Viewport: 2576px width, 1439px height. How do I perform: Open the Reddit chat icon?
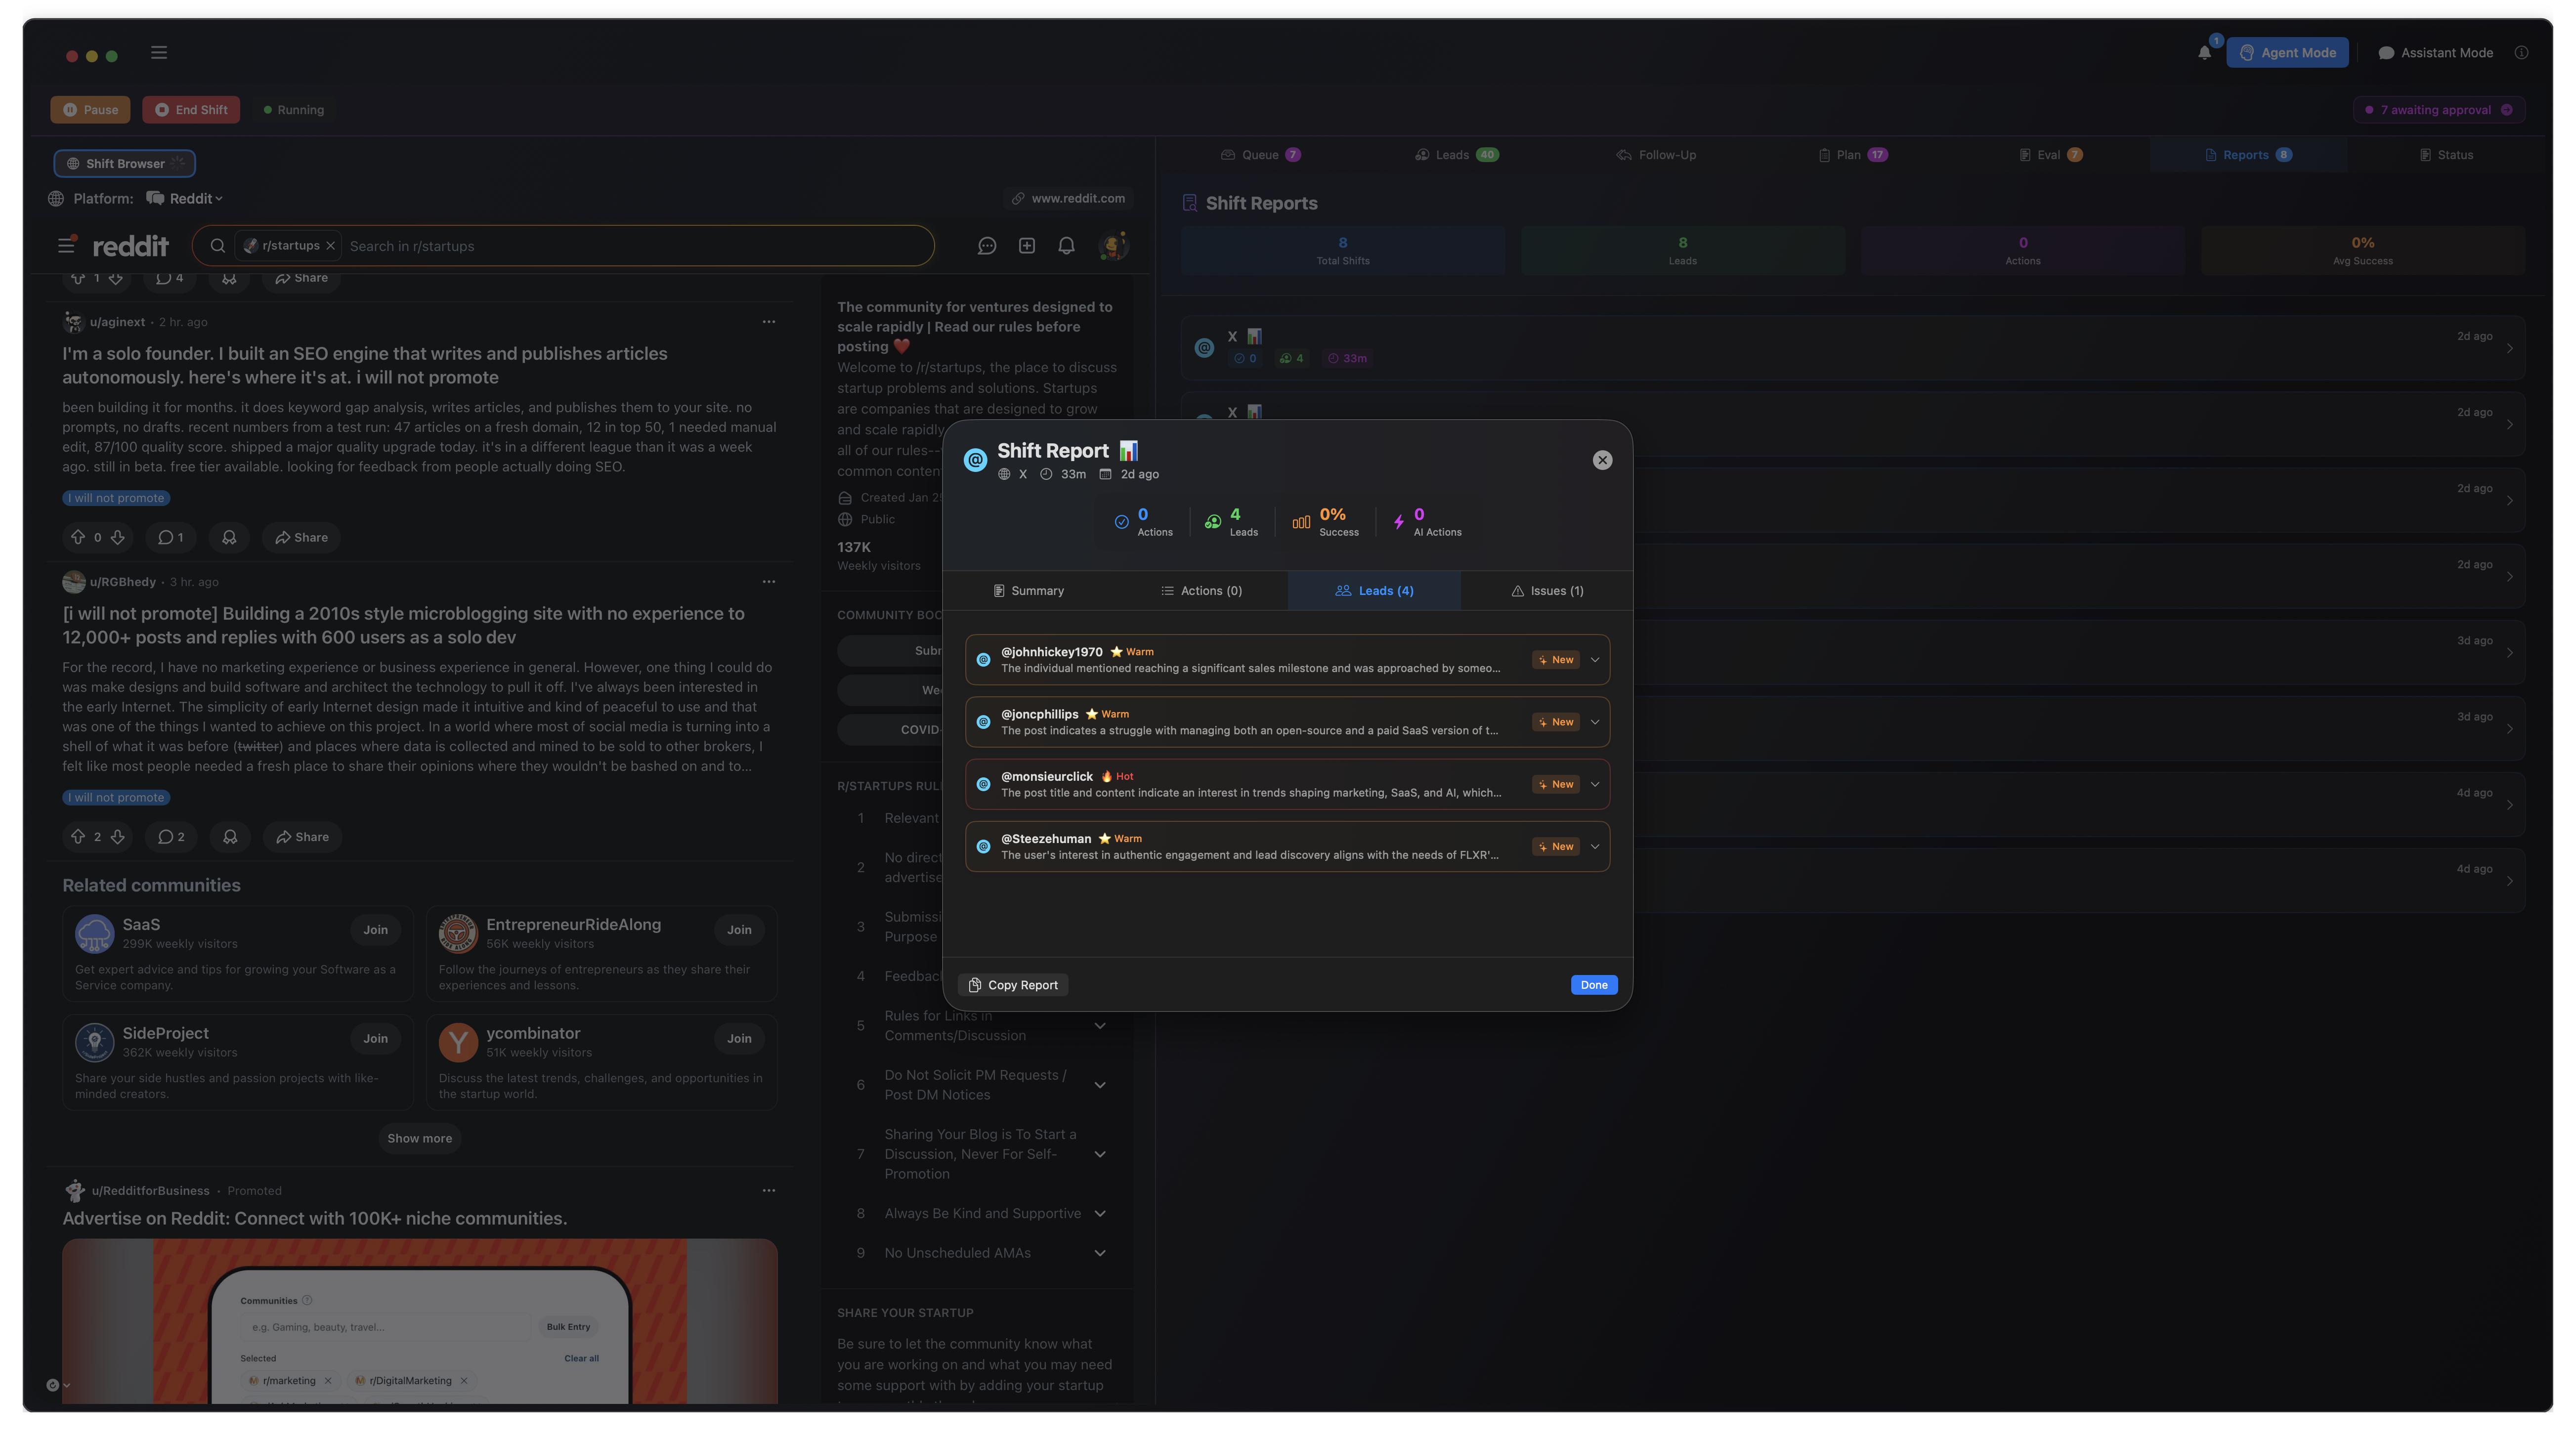point(986,246)
